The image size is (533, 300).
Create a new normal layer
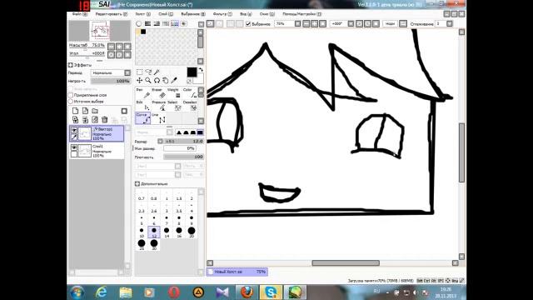coord(75,111)
